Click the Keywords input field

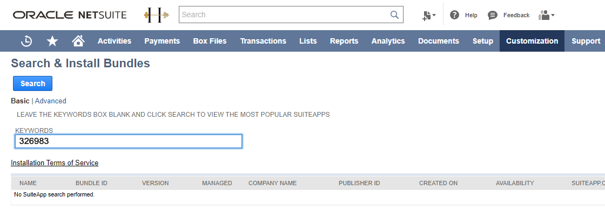click(129, 141)
